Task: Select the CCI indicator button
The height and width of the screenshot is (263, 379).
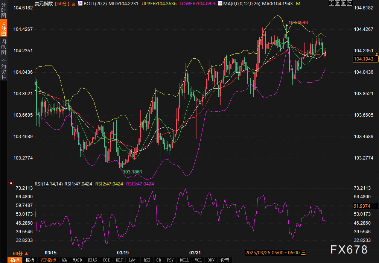Action: click(x=106, y=260)
